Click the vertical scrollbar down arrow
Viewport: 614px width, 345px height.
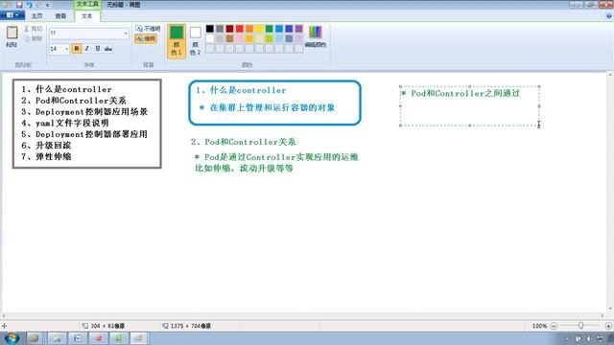[610, 309]
